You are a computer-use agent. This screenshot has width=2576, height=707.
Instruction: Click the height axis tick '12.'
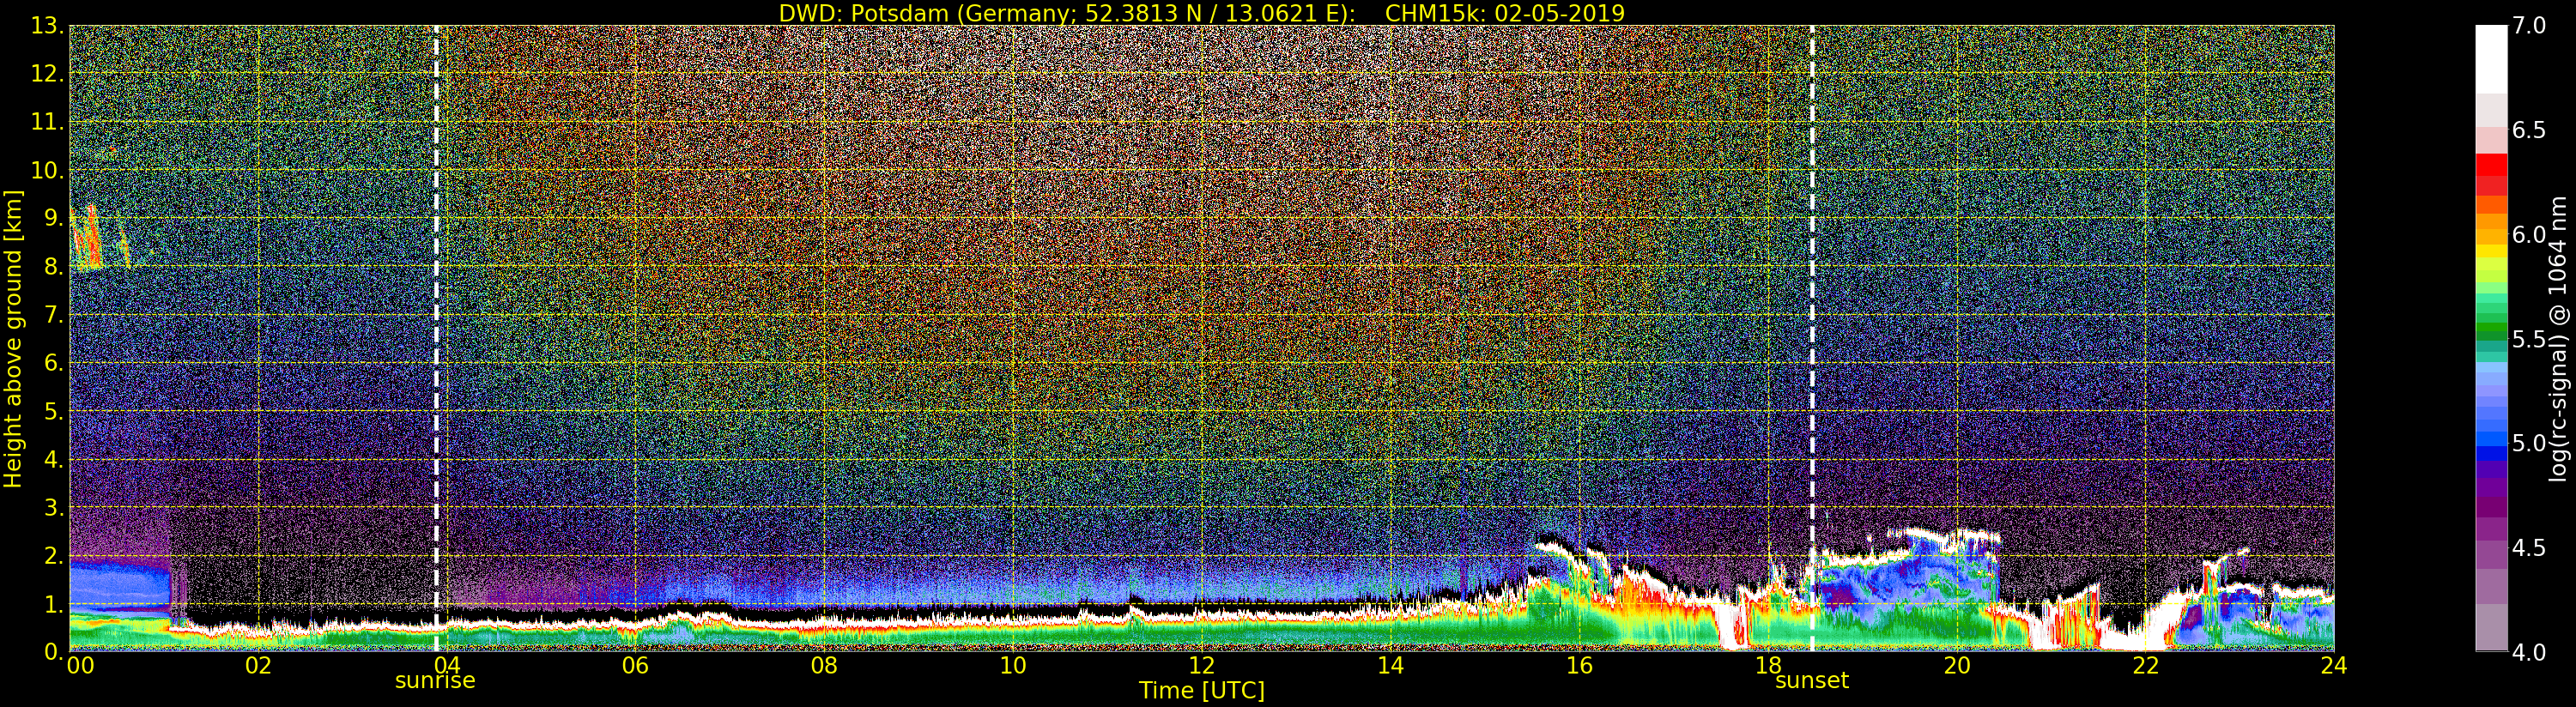(x=47, y=74)
